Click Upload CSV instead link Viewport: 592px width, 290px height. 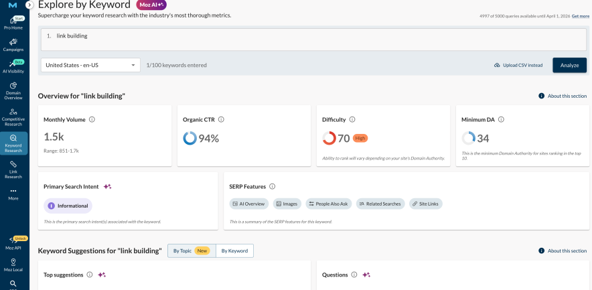518,65
